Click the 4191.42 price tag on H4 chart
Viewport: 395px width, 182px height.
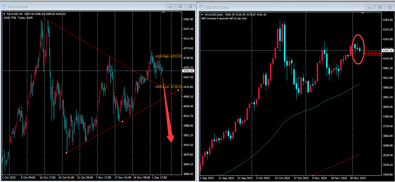pyautogui.click(x=188, y=71)
